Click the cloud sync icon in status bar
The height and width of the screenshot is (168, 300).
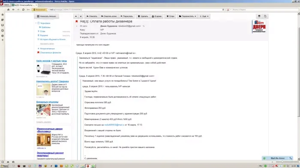pyautogui.click(x=8, y=162)
